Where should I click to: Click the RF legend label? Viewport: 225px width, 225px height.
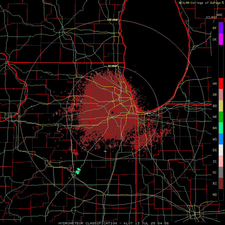pyautogui.click(x=215, y=28)
